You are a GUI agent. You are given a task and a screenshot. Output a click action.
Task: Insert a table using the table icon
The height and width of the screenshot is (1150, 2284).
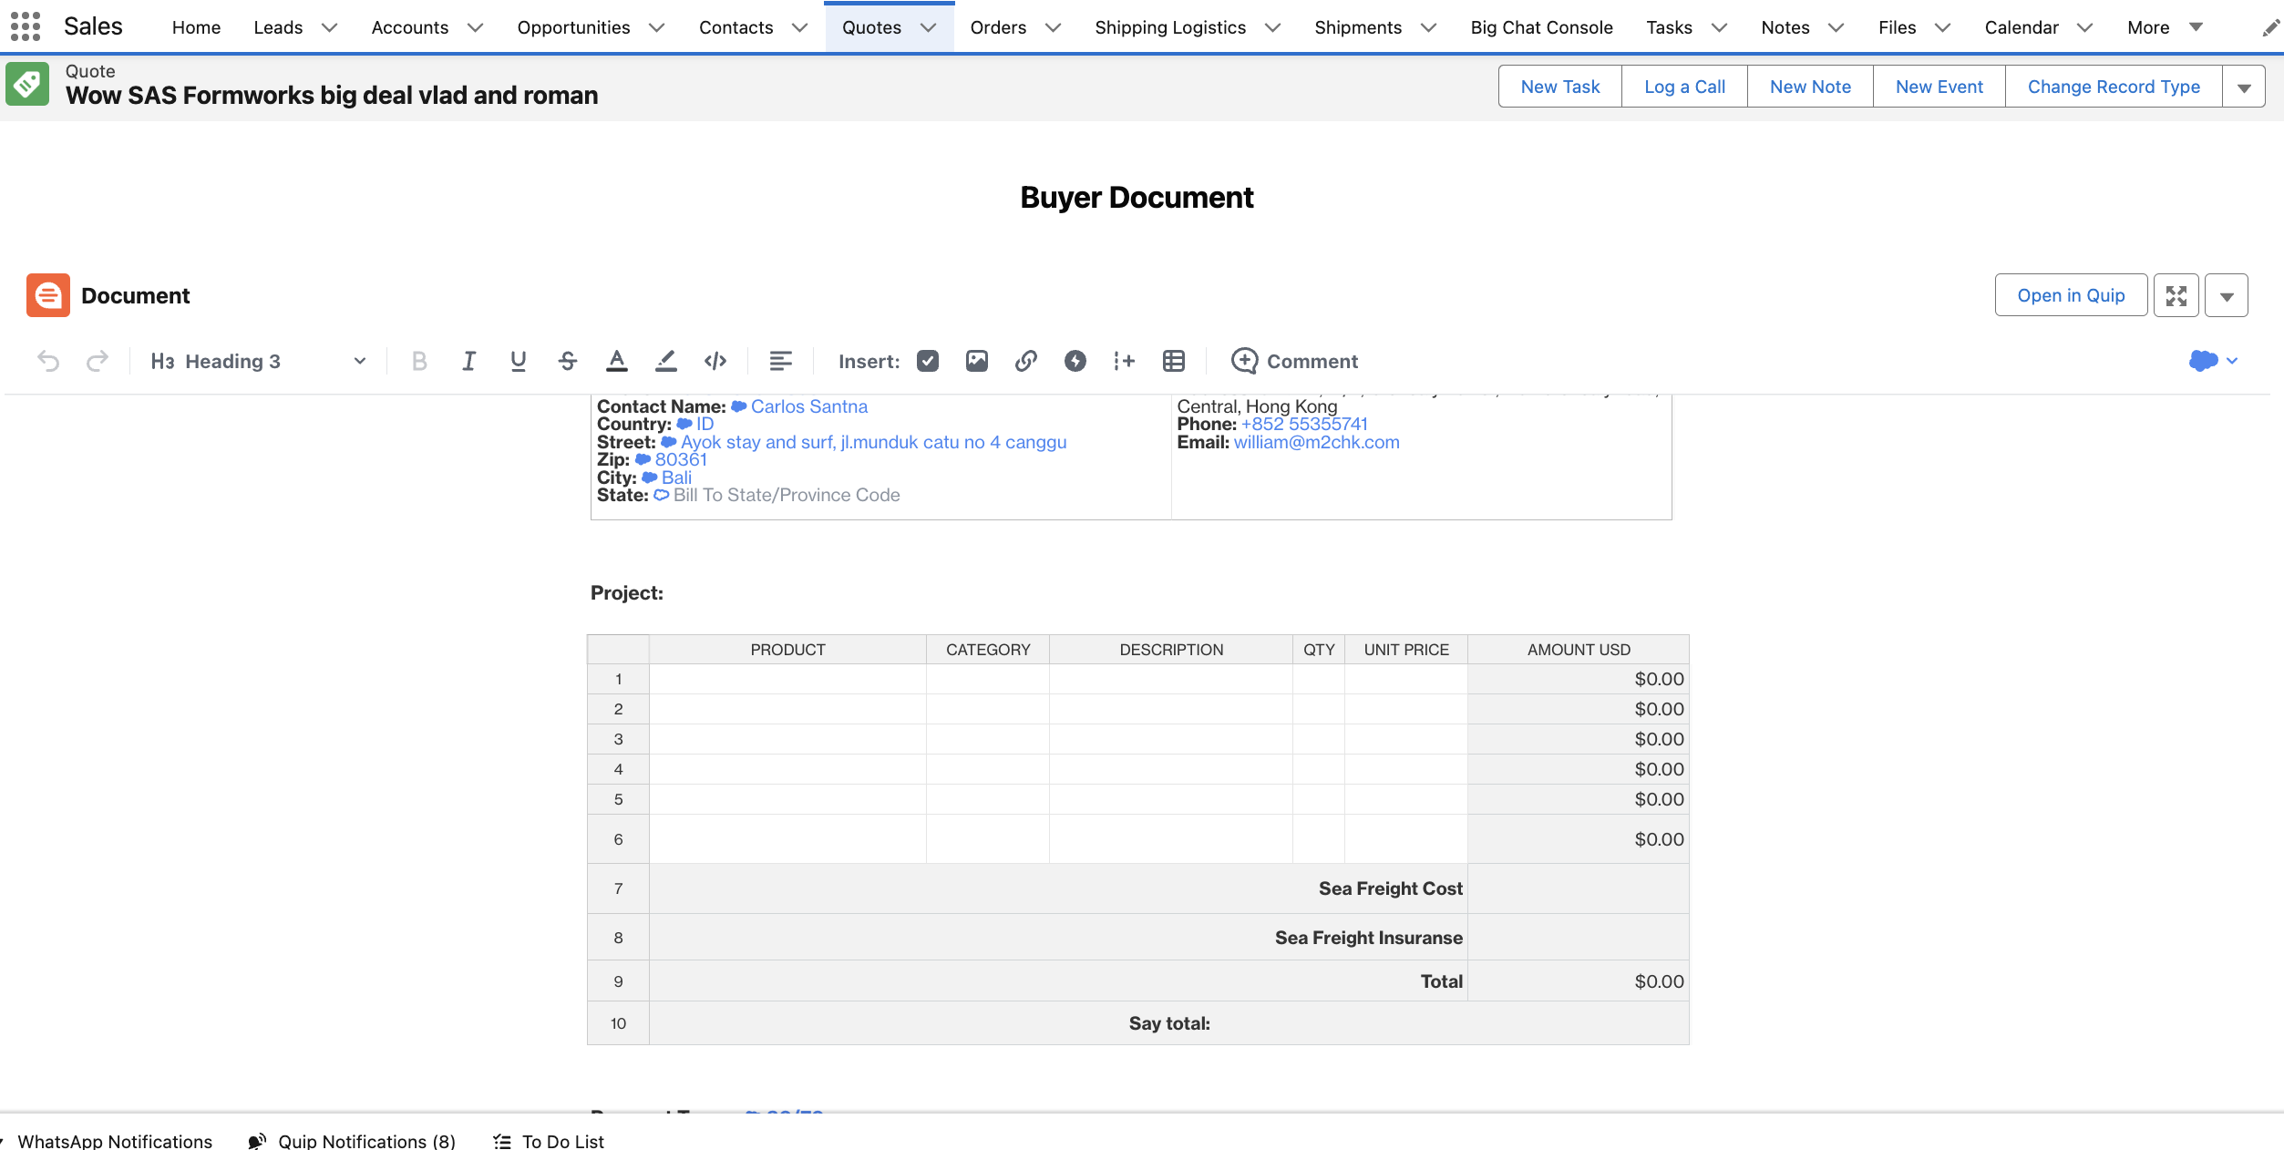tap(1173, 361)
